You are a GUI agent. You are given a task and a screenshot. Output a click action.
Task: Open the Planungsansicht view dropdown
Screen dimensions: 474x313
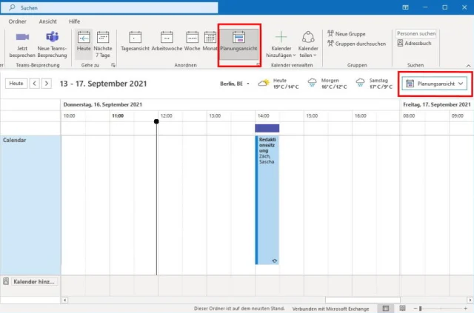pos(435,84)
